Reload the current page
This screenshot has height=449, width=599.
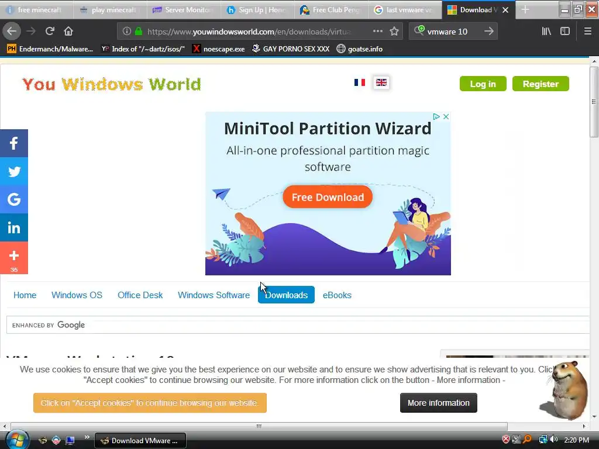50,32
